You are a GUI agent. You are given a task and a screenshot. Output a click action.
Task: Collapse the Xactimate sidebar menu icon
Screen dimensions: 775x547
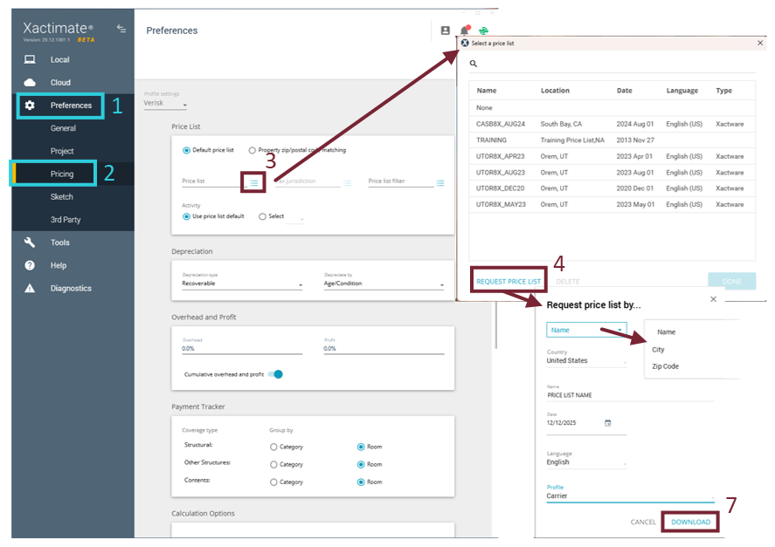(x=121, y=29)
